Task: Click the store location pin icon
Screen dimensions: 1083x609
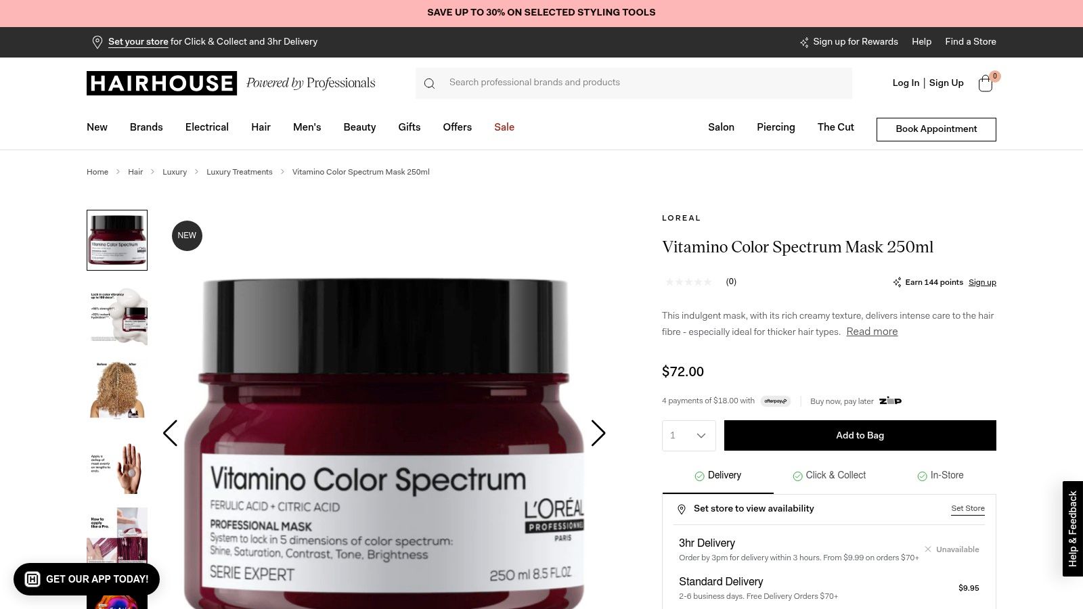Action: tap(97, 42)
